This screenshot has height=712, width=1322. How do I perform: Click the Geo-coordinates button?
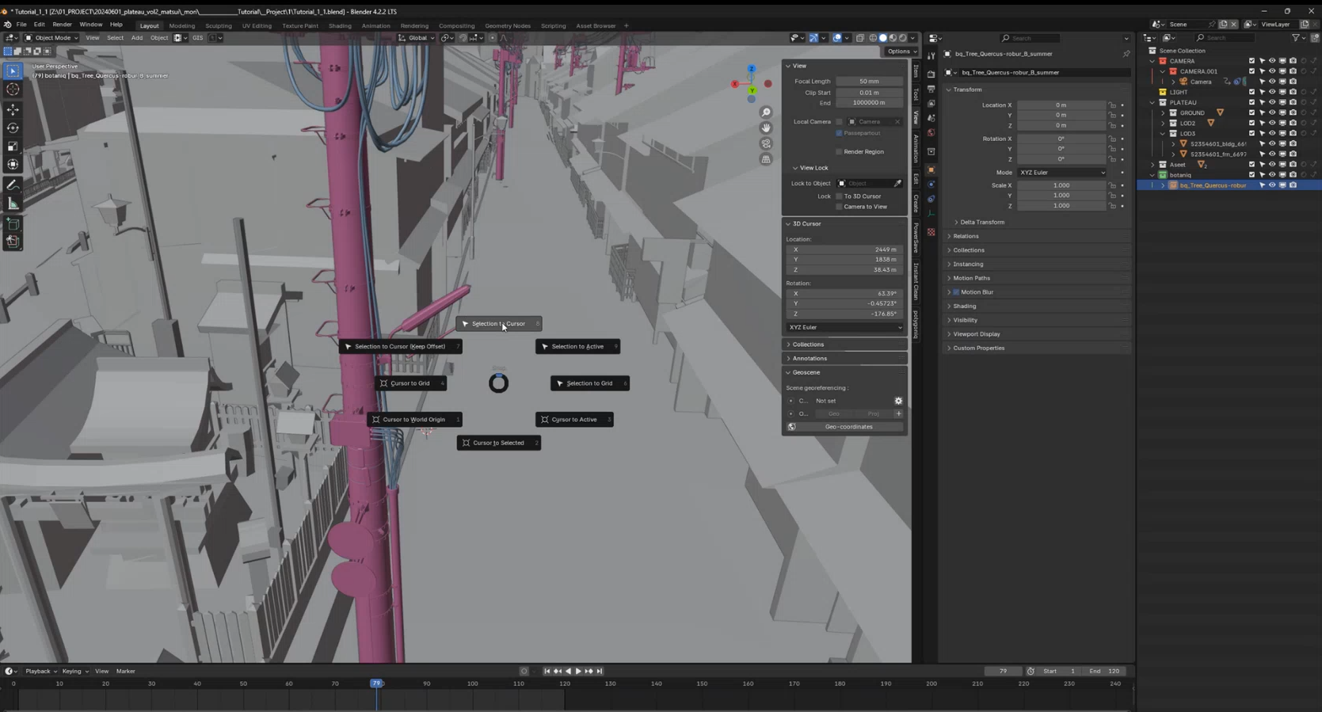[848, 427]
